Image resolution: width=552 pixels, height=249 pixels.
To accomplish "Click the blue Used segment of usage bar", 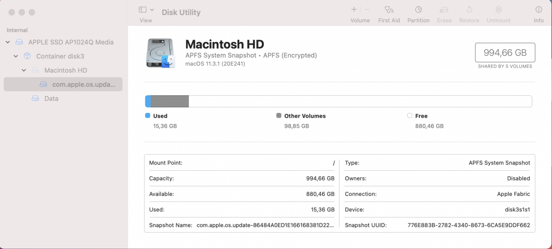I will [148, 101].
